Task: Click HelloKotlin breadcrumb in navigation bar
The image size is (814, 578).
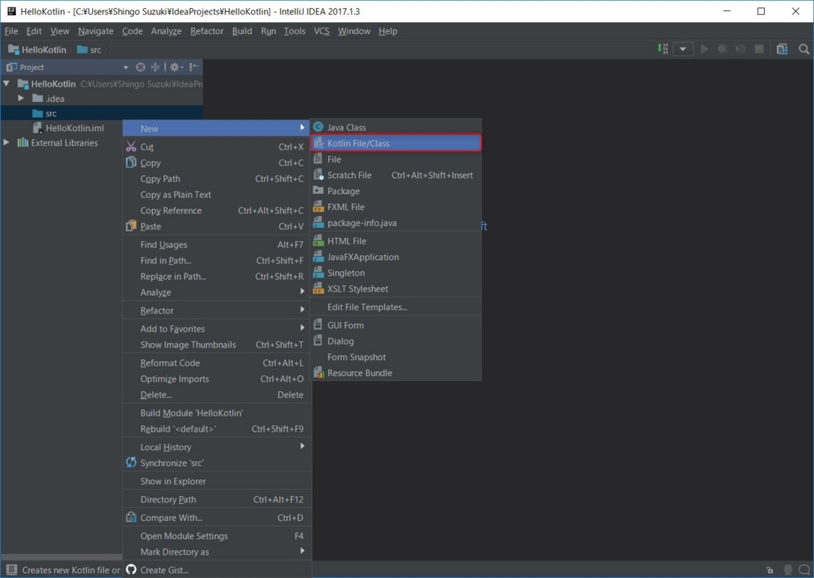Action: 37,50
